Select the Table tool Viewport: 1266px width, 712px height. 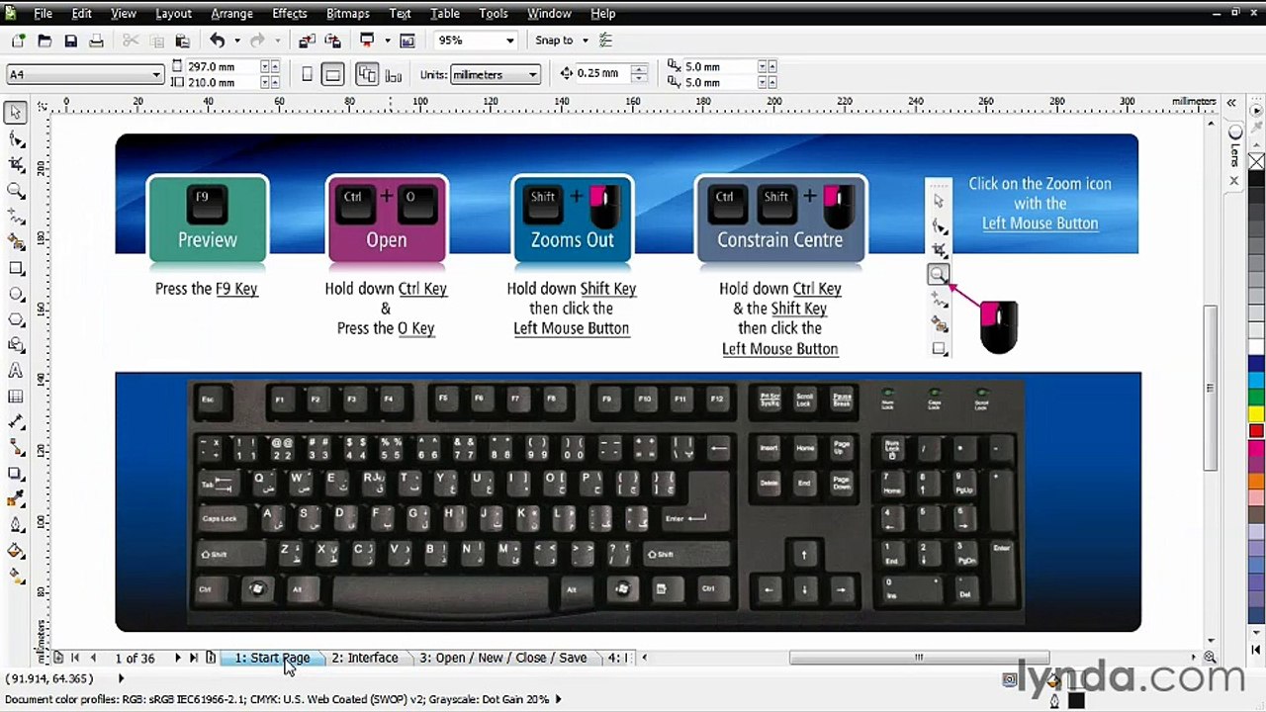pyautogui.click(x=15, y=397)
